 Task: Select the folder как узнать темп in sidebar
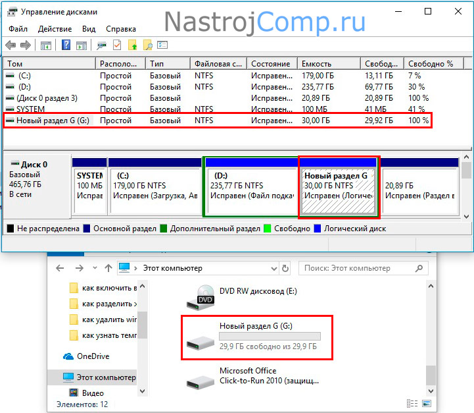(103, 335)
